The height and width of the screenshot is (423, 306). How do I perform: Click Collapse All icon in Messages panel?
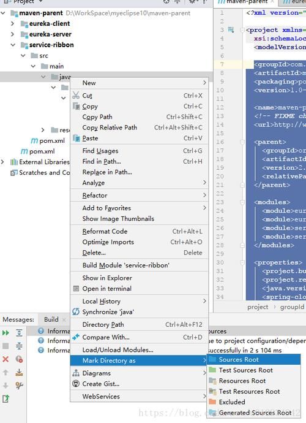(x=19, y=346)
